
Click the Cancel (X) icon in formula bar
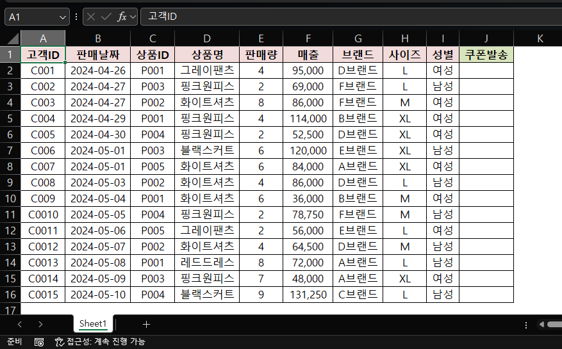tap(91, 17)
